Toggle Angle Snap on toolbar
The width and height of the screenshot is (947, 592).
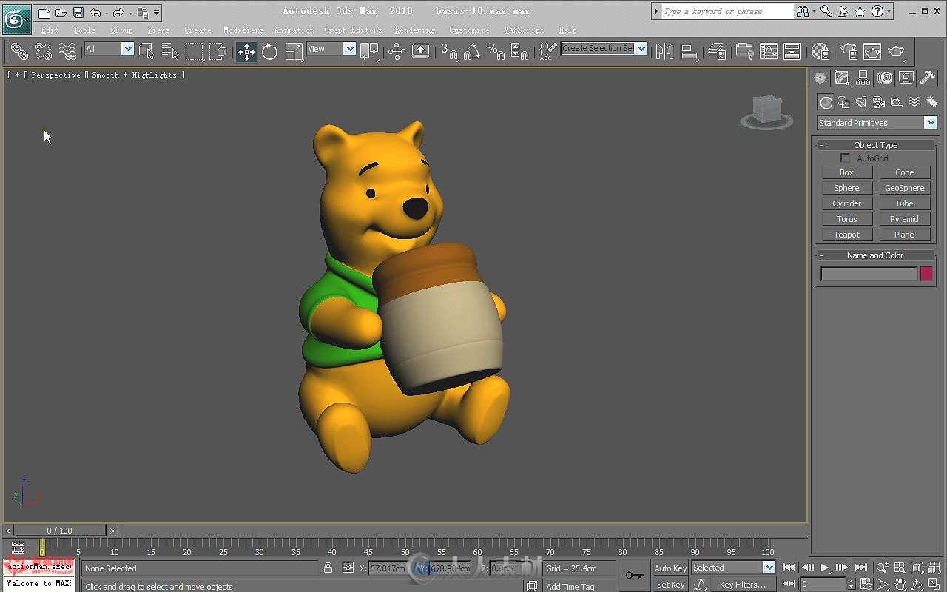[x=472, y=51]
